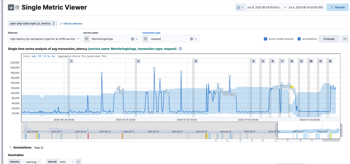
Task: Open service.name settings gear icon
Action: 87,39
